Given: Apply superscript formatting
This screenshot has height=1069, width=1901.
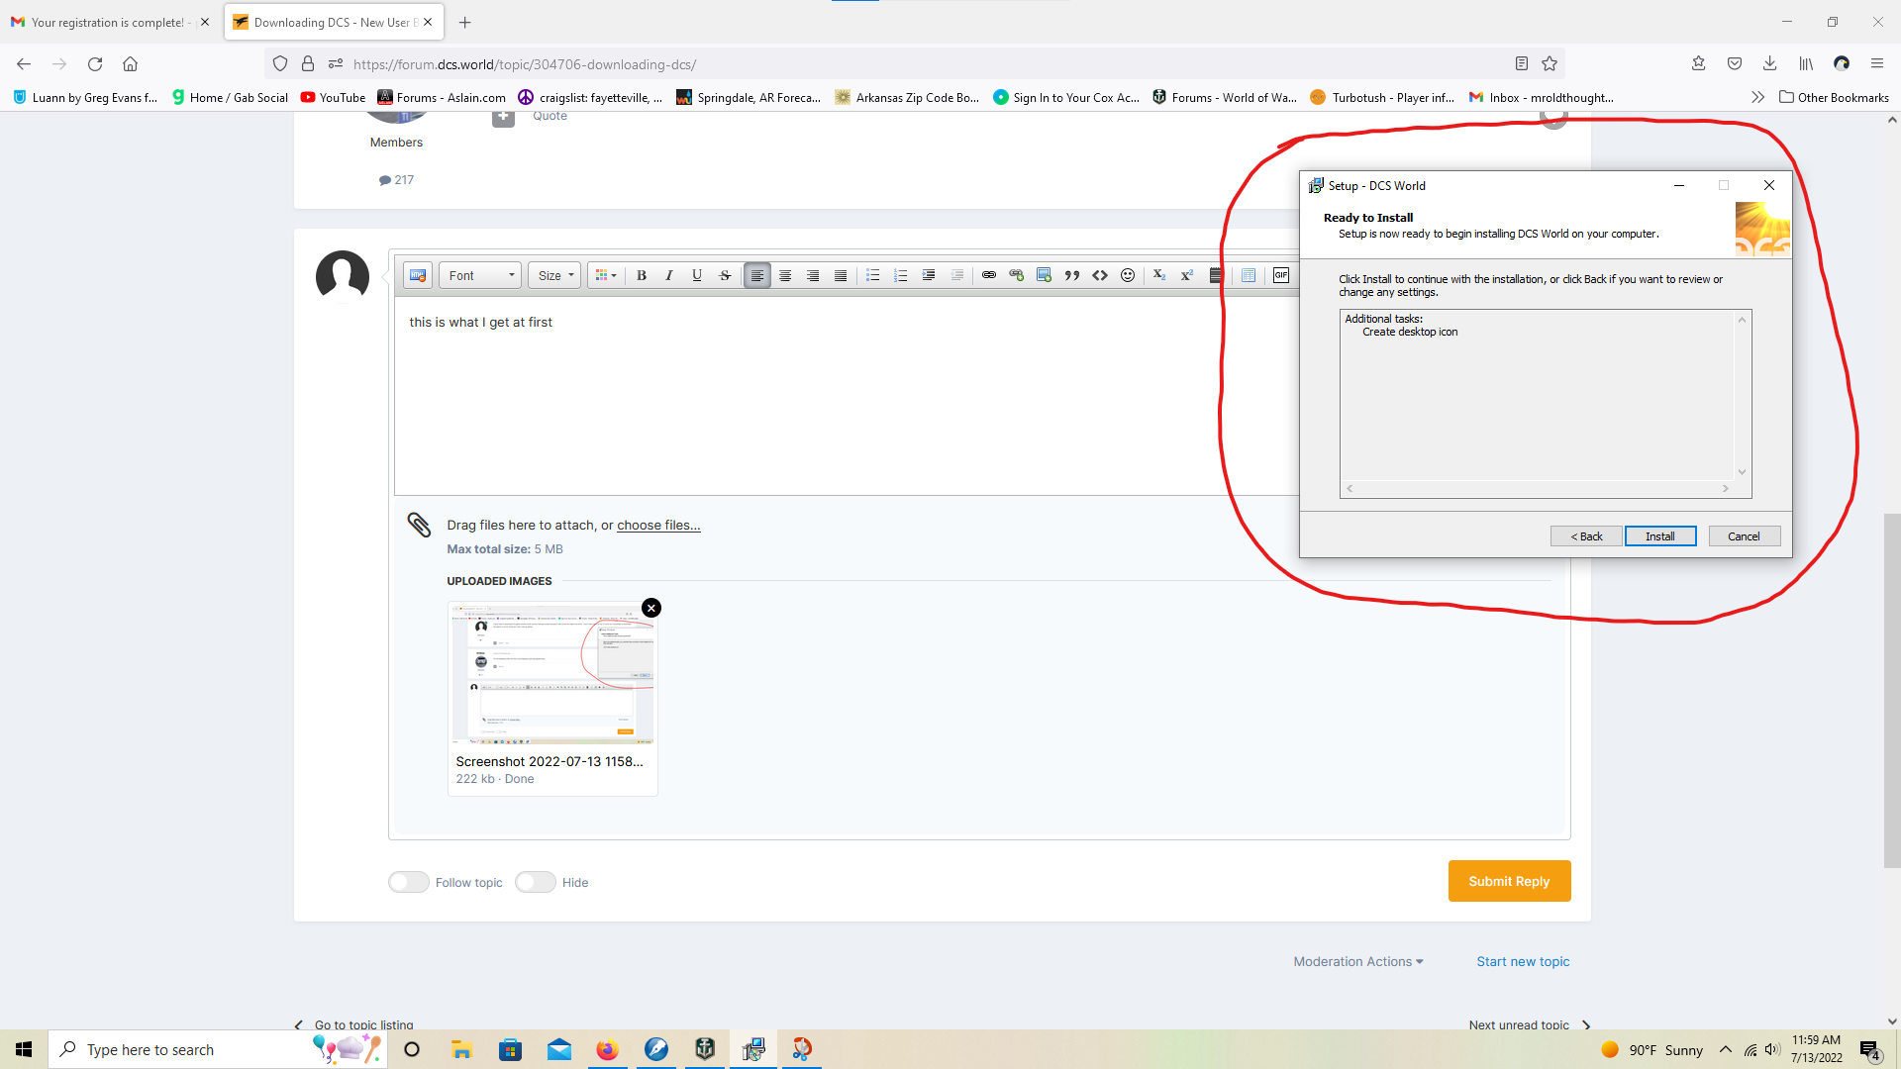Looking at the screenshot, I should pyautogui.click(x=1187, y=275).
